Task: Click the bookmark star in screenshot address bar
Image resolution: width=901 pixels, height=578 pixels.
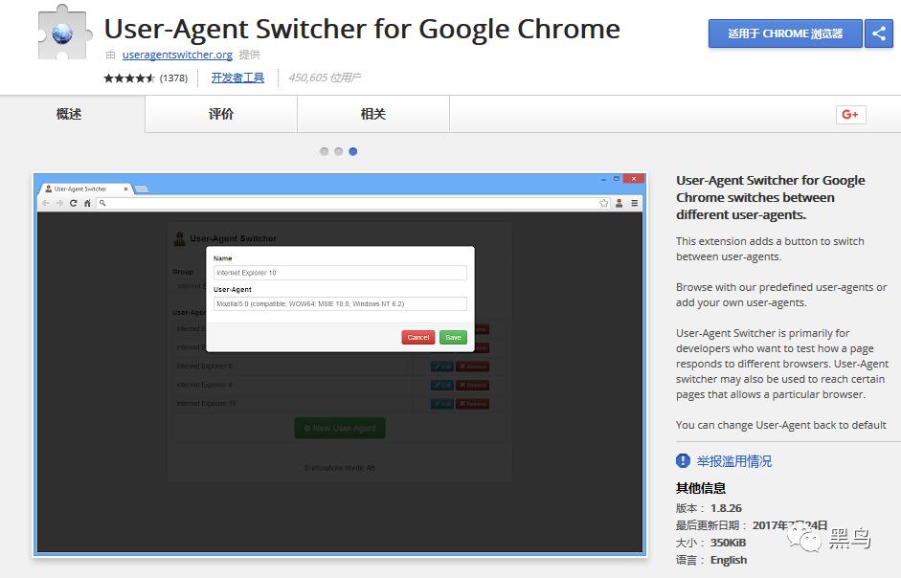Action: click(603, 203)
